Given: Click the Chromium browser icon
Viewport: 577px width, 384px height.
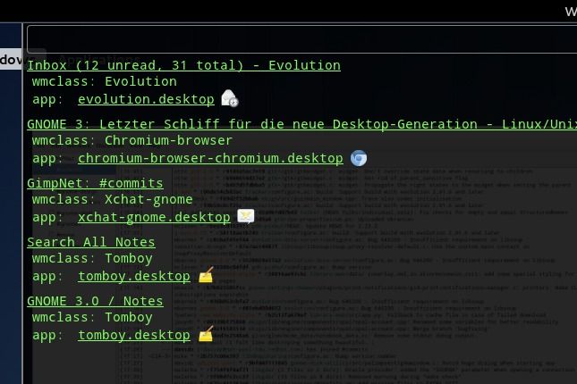Looking at the screenshot, I should [359, 158].
